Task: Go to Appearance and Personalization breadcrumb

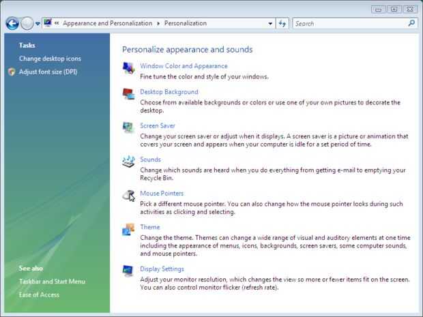Action: coord(107,23)
